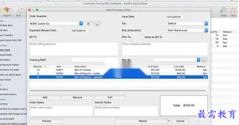Click the Expected Receipt Date field

[x=80, y=31]
